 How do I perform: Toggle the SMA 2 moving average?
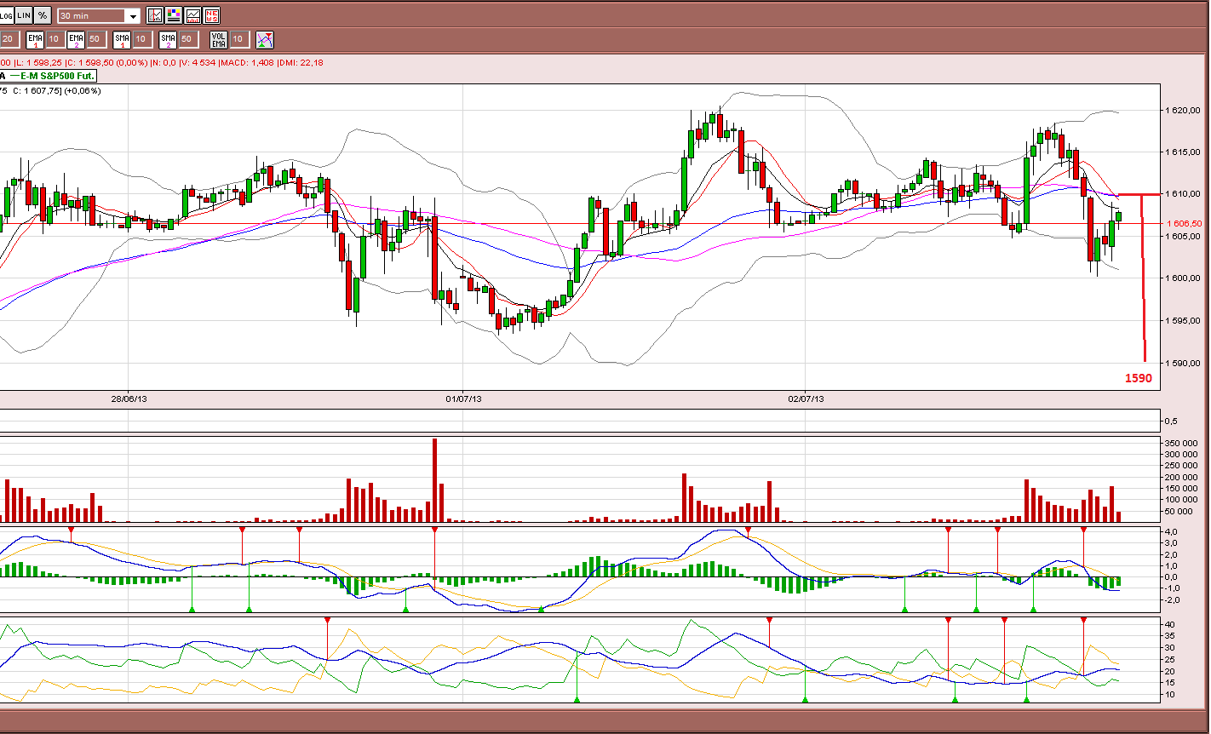click(168, 39)
